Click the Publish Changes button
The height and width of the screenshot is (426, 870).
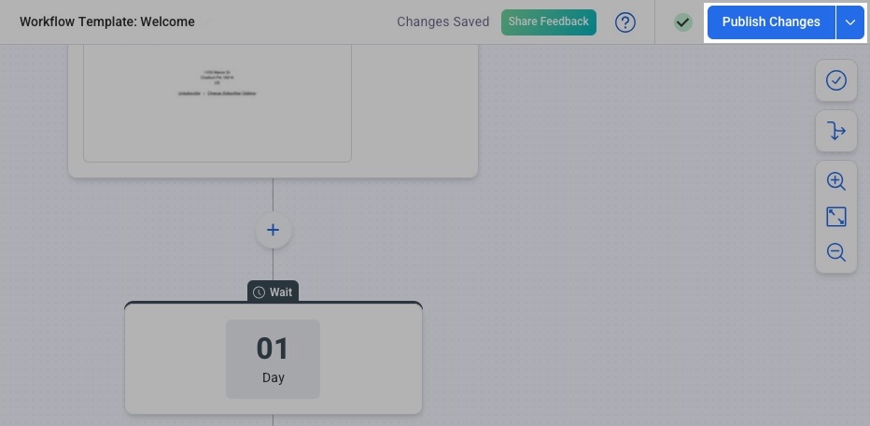pyautogui.click(x=771, y=22)
